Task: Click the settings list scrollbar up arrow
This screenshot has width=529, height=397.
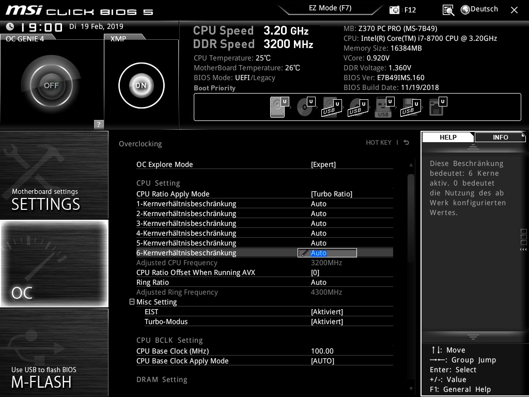Action: (411, 165)
